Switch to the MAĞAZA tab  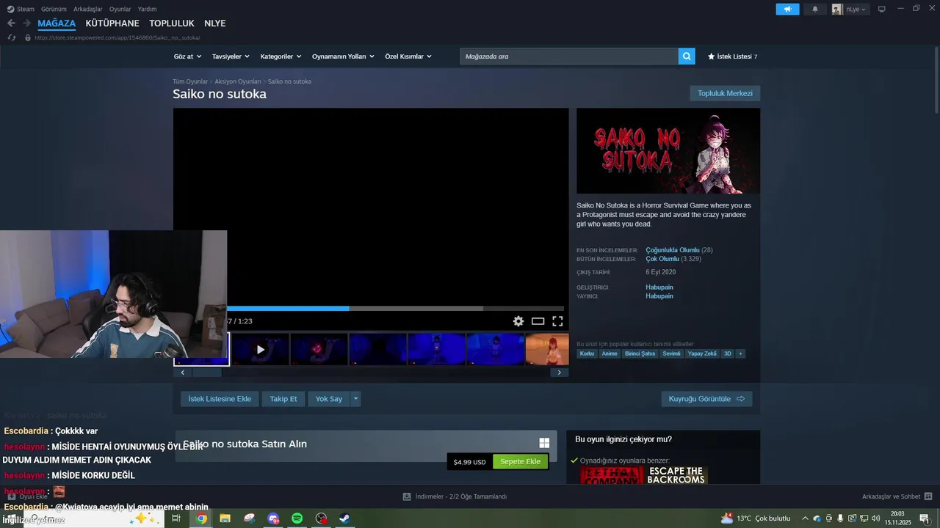click(57, 23)
